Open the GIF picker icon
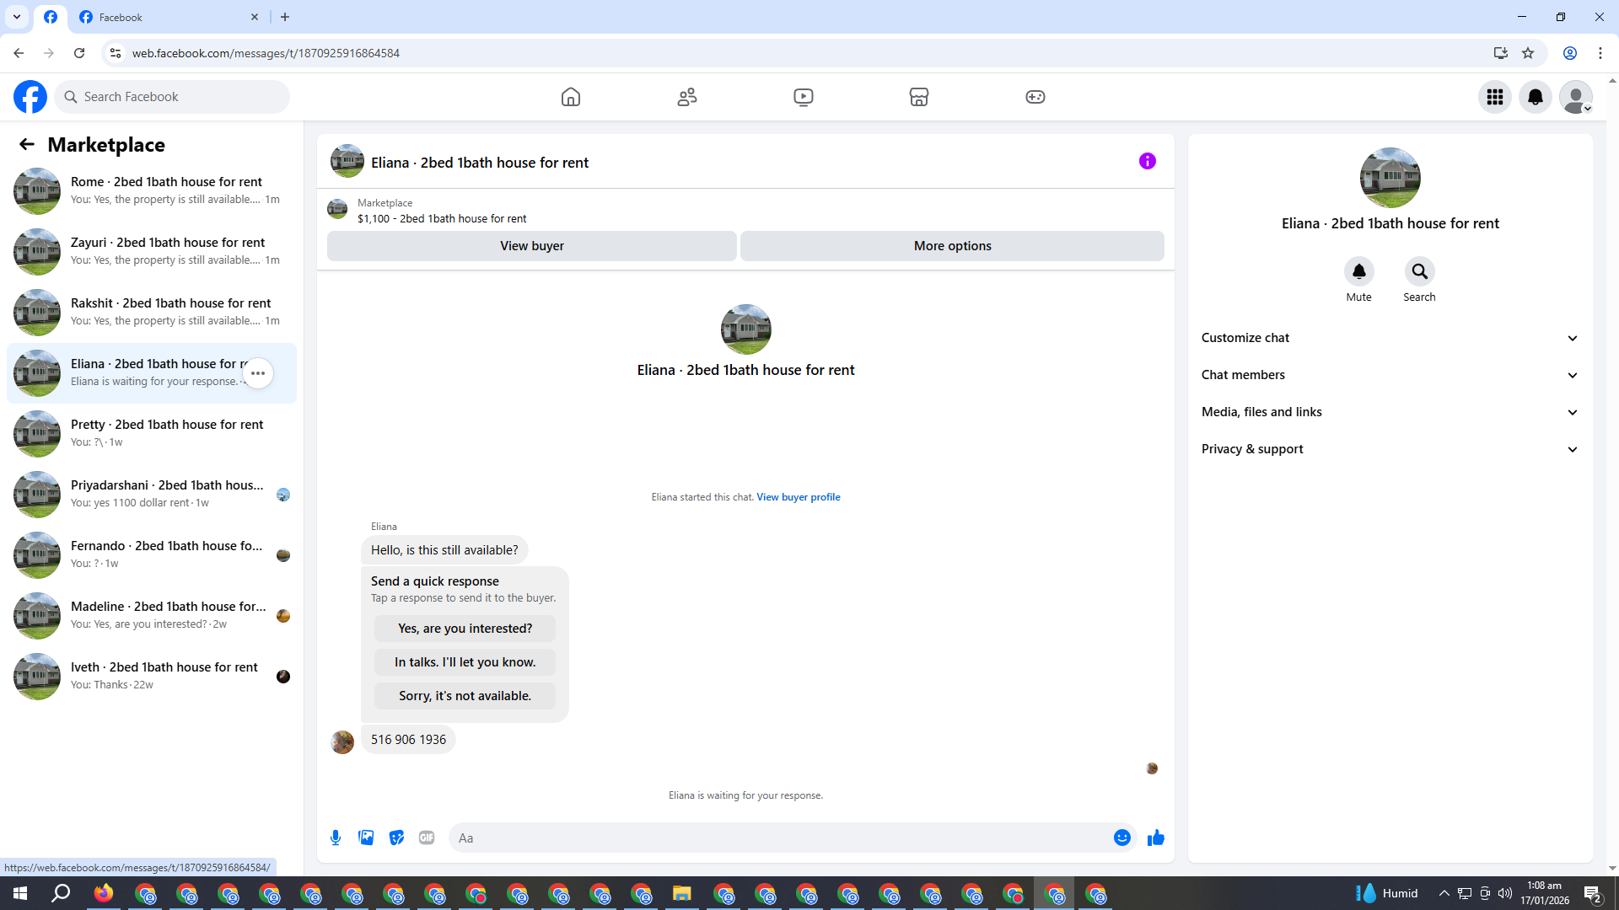 tap(427, 838)
